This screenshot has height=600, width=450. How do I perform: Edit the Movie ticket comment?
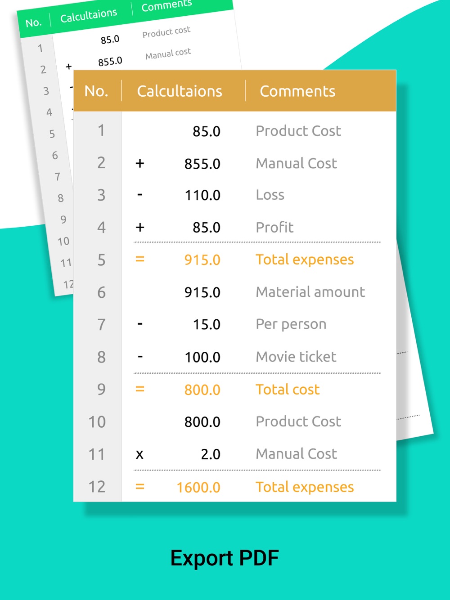point(296,357)
